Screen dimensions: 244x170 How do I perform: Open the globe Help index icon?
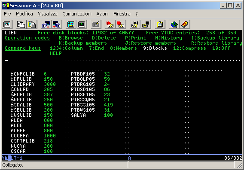pos(174,24)
